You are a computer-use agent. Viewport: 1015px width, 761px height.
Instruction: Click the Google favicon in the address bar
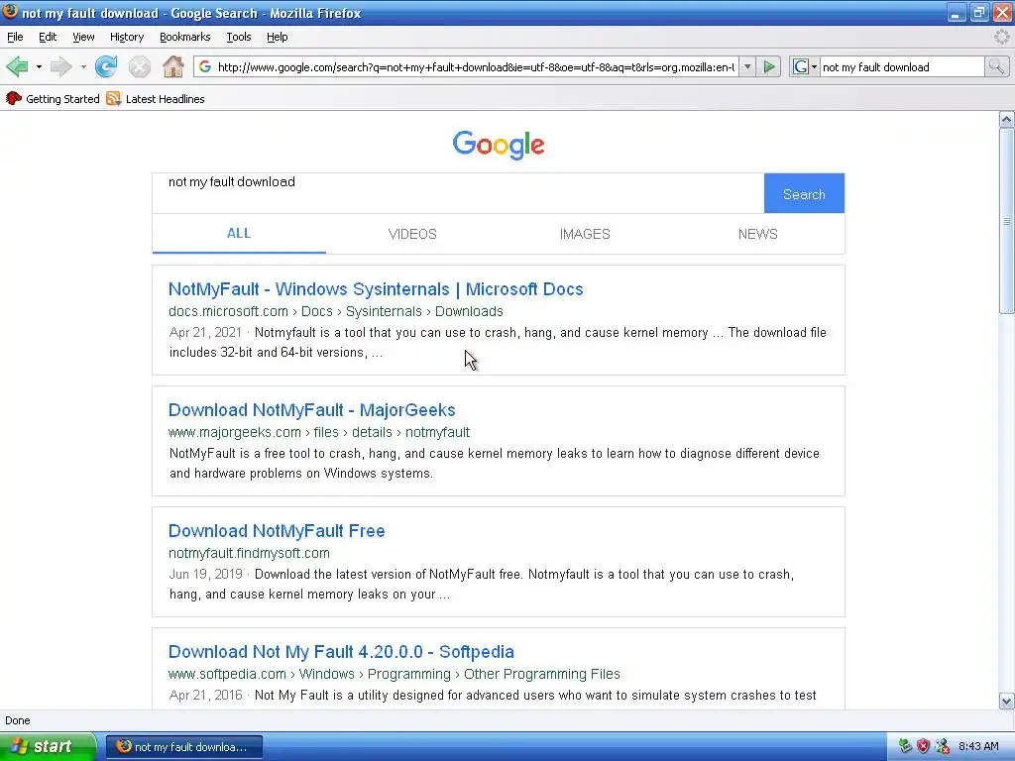tap(205, 66)
